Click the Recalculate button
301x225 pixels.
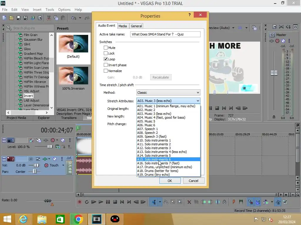pos(161,77)
